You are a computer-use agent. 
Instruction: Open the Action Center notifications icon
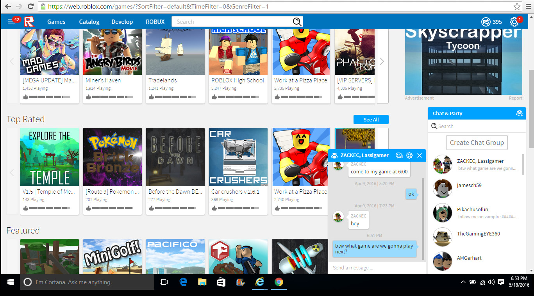[x=501, y=282]
